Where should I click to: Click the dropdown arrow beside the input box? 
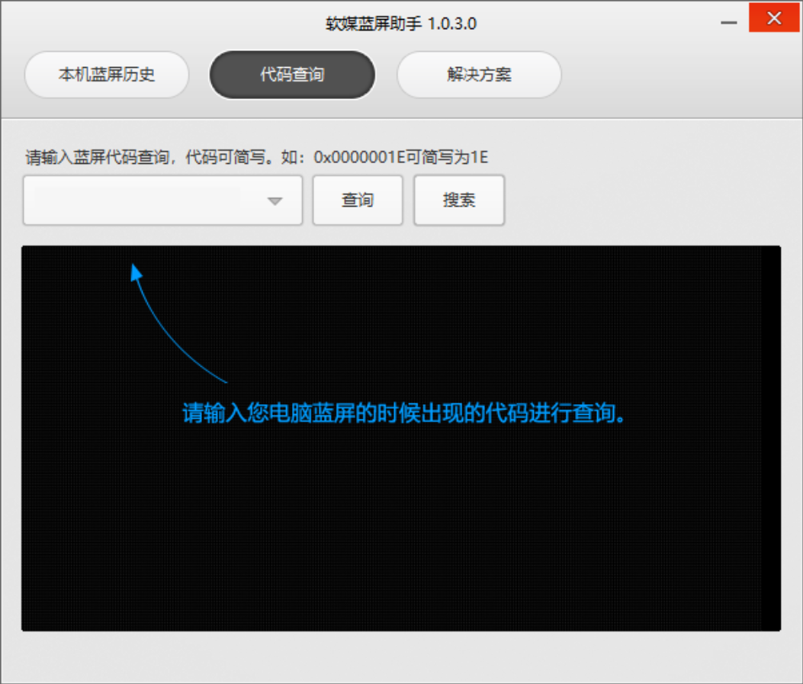(x=275, y=200)
